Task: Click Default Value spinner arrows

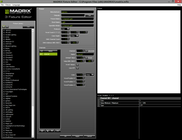Action: (83, 58)
